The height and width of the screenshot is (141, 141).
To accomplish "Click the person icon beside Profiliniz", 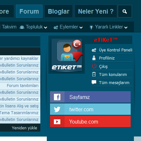I will [x=94, y=58].
